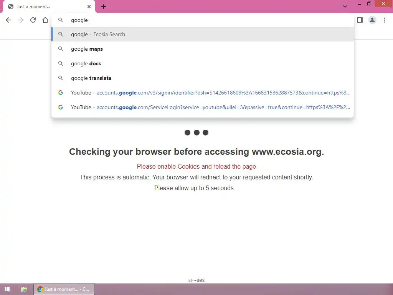The width and height of the screenshot is (393, 295).
Task: Click magnifier icon beside 'google translate'
Action: [x=60, y=78]
